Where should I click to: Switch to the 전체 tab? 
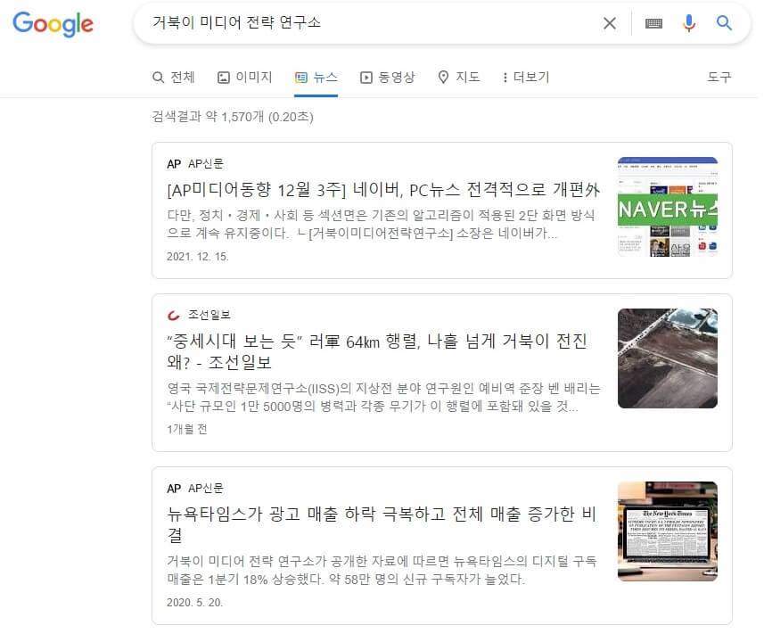pos(174,78)
